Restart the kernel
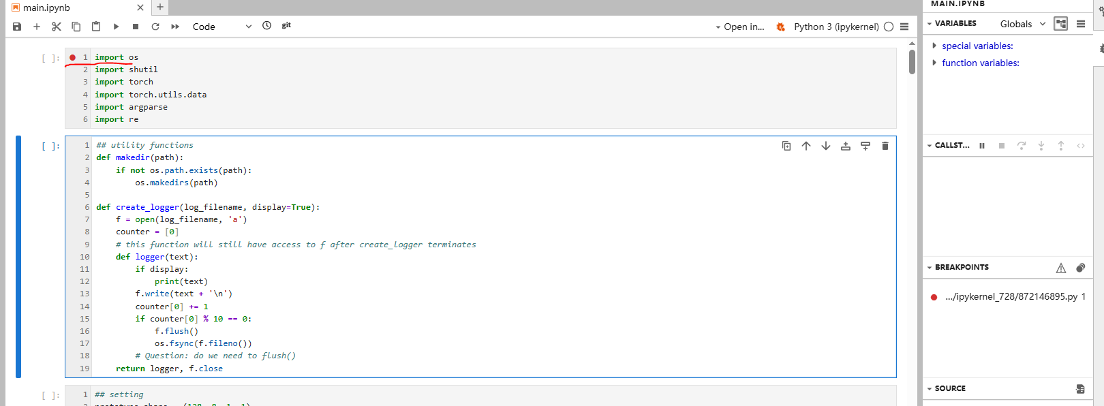This screenshot has width=1104, height=406. (x=155, y=27)
